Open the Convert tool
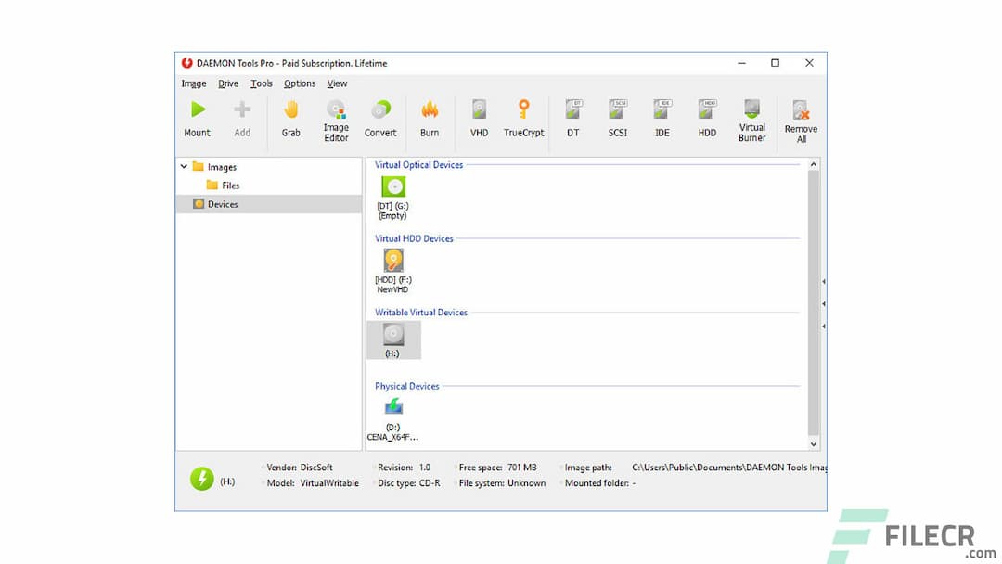Viewport: 1002px width, 564px height. (380, 118)
